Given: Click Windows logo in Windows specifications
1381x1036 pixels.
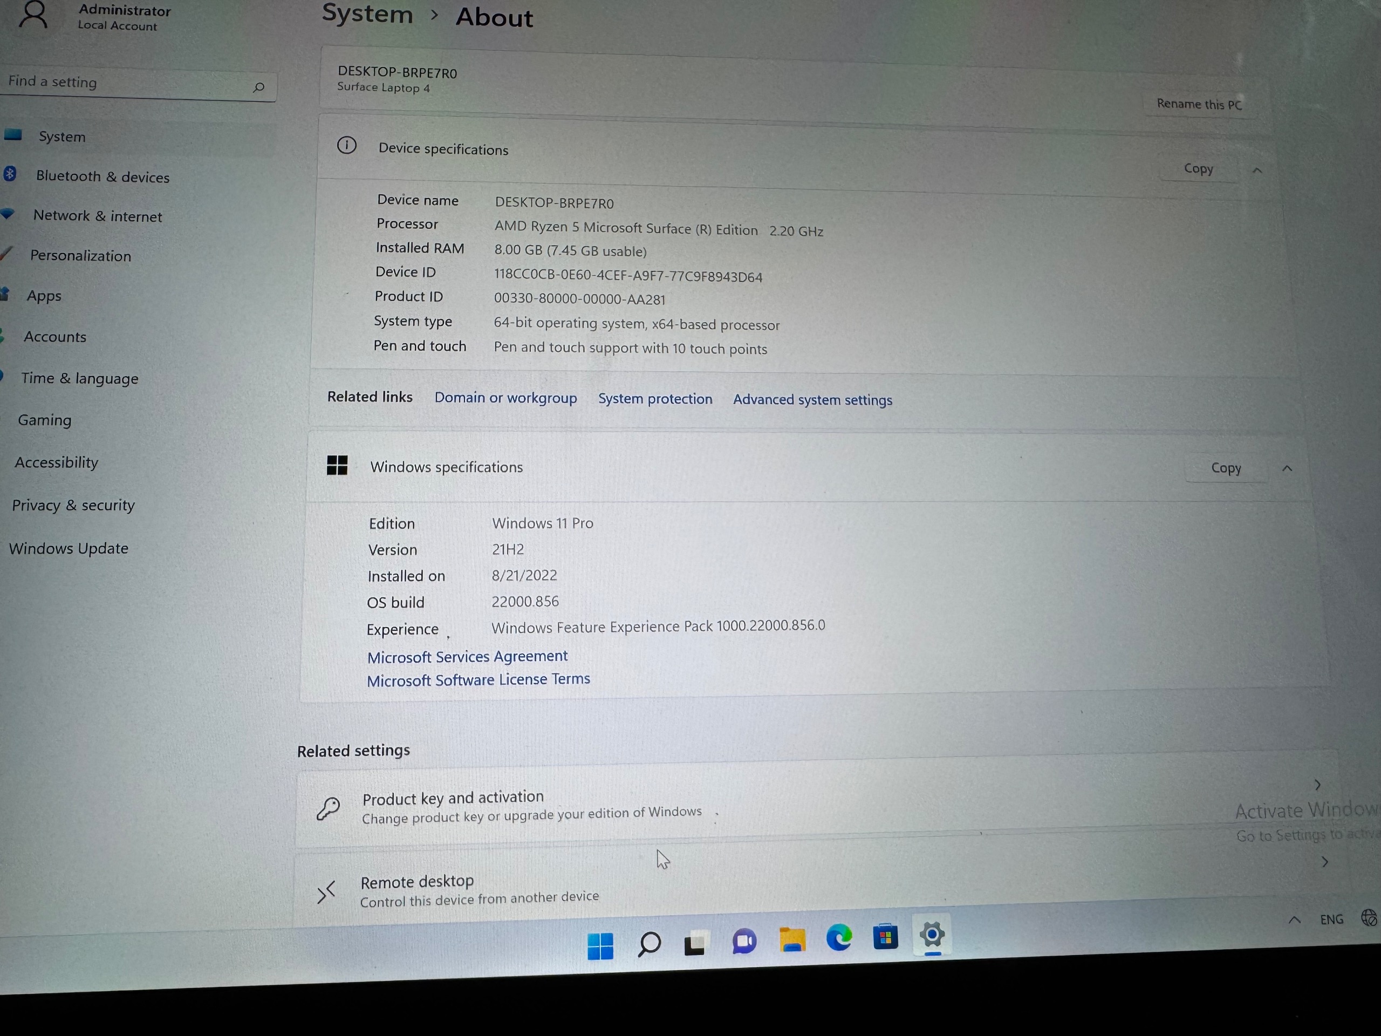Looking at the screenshot, I should [x=337, y=465].
